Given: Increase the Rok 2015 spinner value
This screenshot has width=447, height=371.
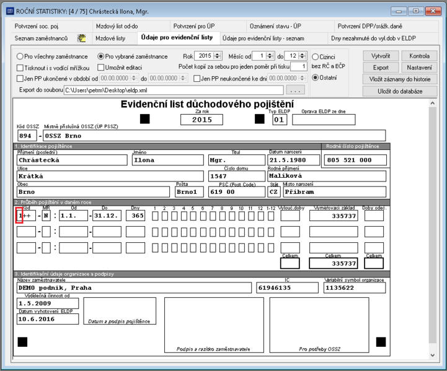Looking at the screenshot, I should (x=218, y=54).
